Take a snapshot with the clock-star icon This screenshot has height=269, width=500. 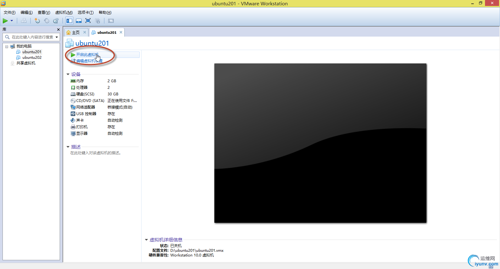pyautogui.click(x=37, y=21)
